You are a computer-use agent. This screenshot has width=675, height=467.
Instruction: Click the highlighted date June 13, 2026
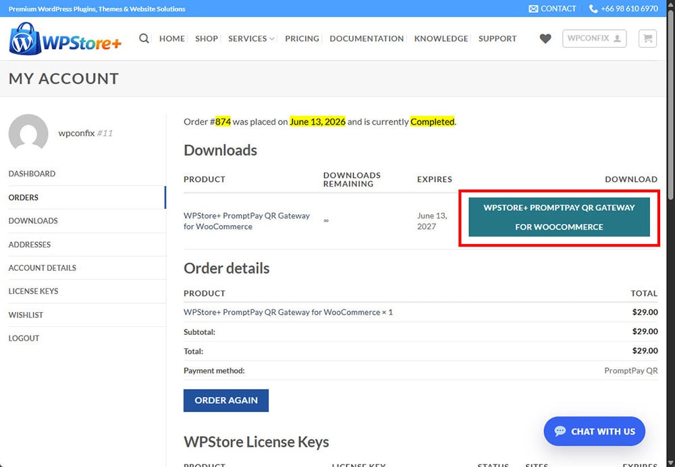click(x=317, y=121)
